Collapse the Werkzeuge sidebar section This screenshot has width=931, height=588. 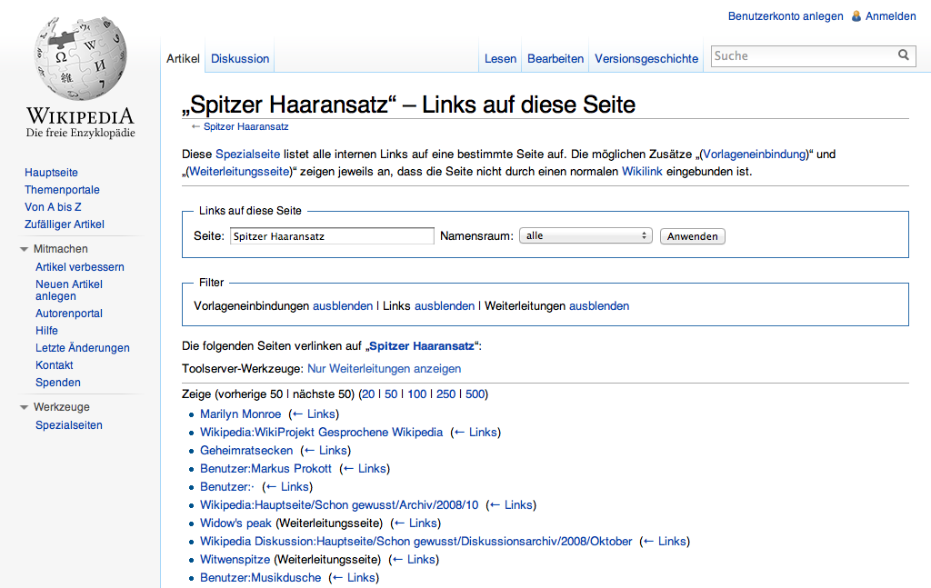click(x=24, y=408)
